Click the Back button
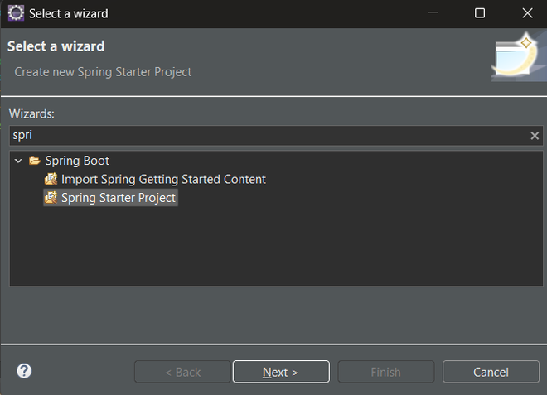Image resolution: width=547 pixels, height=395 pixels. [x=182, y=372]
